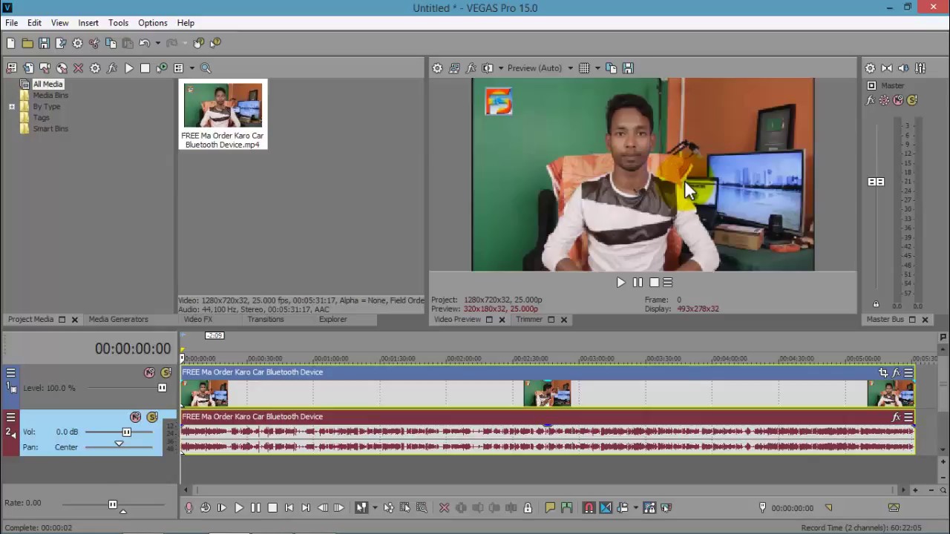
Task: Open Render As from the main toolbar
Action: 61,43
